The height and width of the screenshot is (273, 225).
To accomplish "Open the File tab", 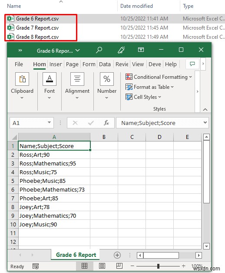I will click(19, 64).
